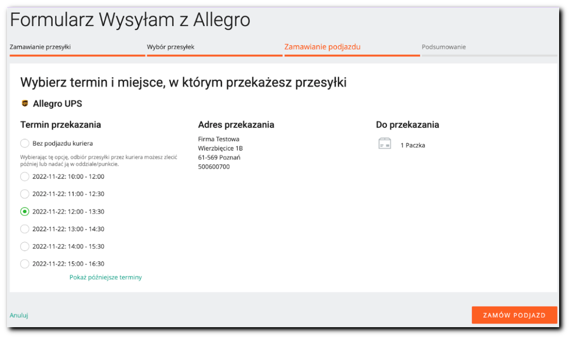Click the 'Wybierz termin i miejsce' heading
The height and width of the screenshot is (339, 571).
click(183, 83)
